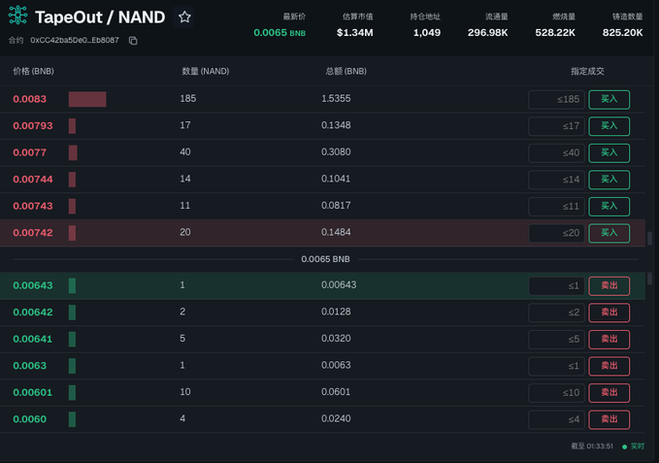Focus the ≤20 quantity input
Viewport: 659px width, 463px height.
coord(556,233)
